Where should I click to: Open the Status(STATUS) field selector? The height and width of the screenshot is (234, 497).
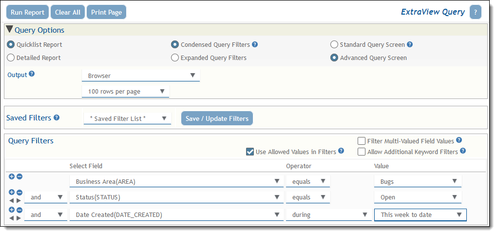tap(176, 197)
